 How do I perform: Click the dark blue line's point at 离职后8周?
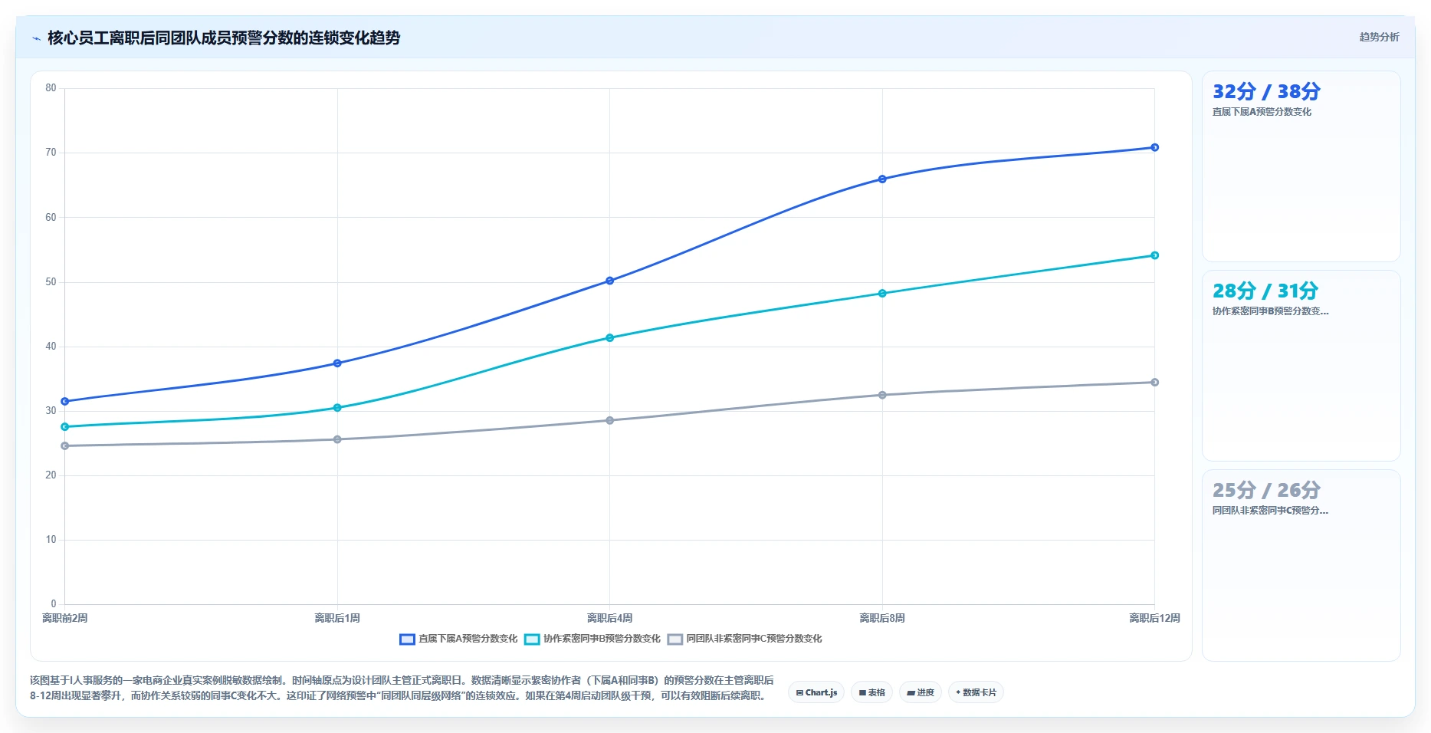[x=882, y=179]
